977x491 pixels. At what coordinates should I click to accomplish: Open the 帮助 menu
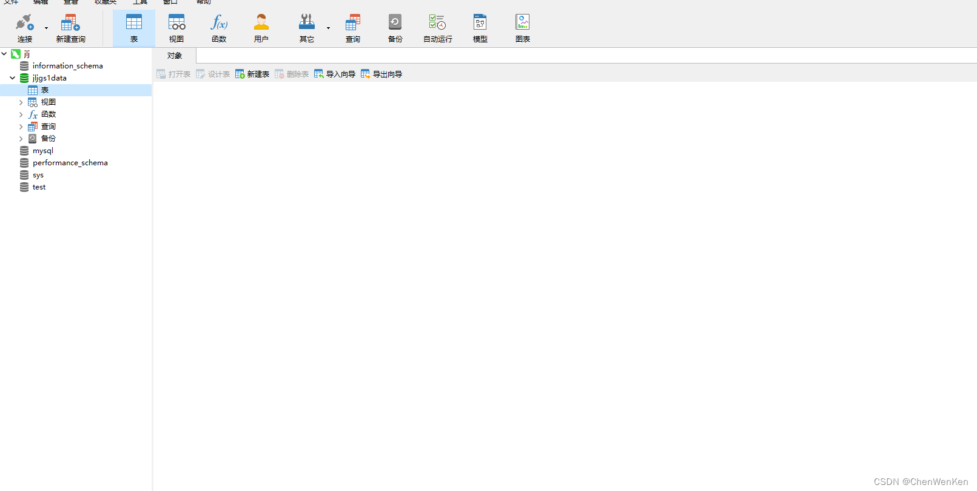click(204, 2)
